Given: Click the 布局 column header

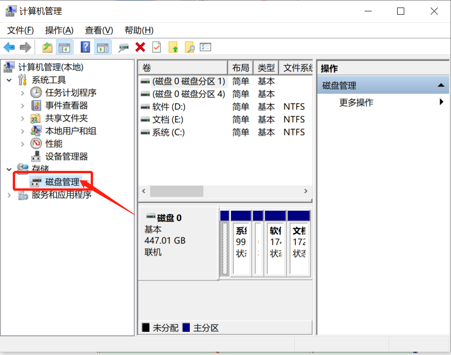Looking at the screenshot, I should [240, 68].
